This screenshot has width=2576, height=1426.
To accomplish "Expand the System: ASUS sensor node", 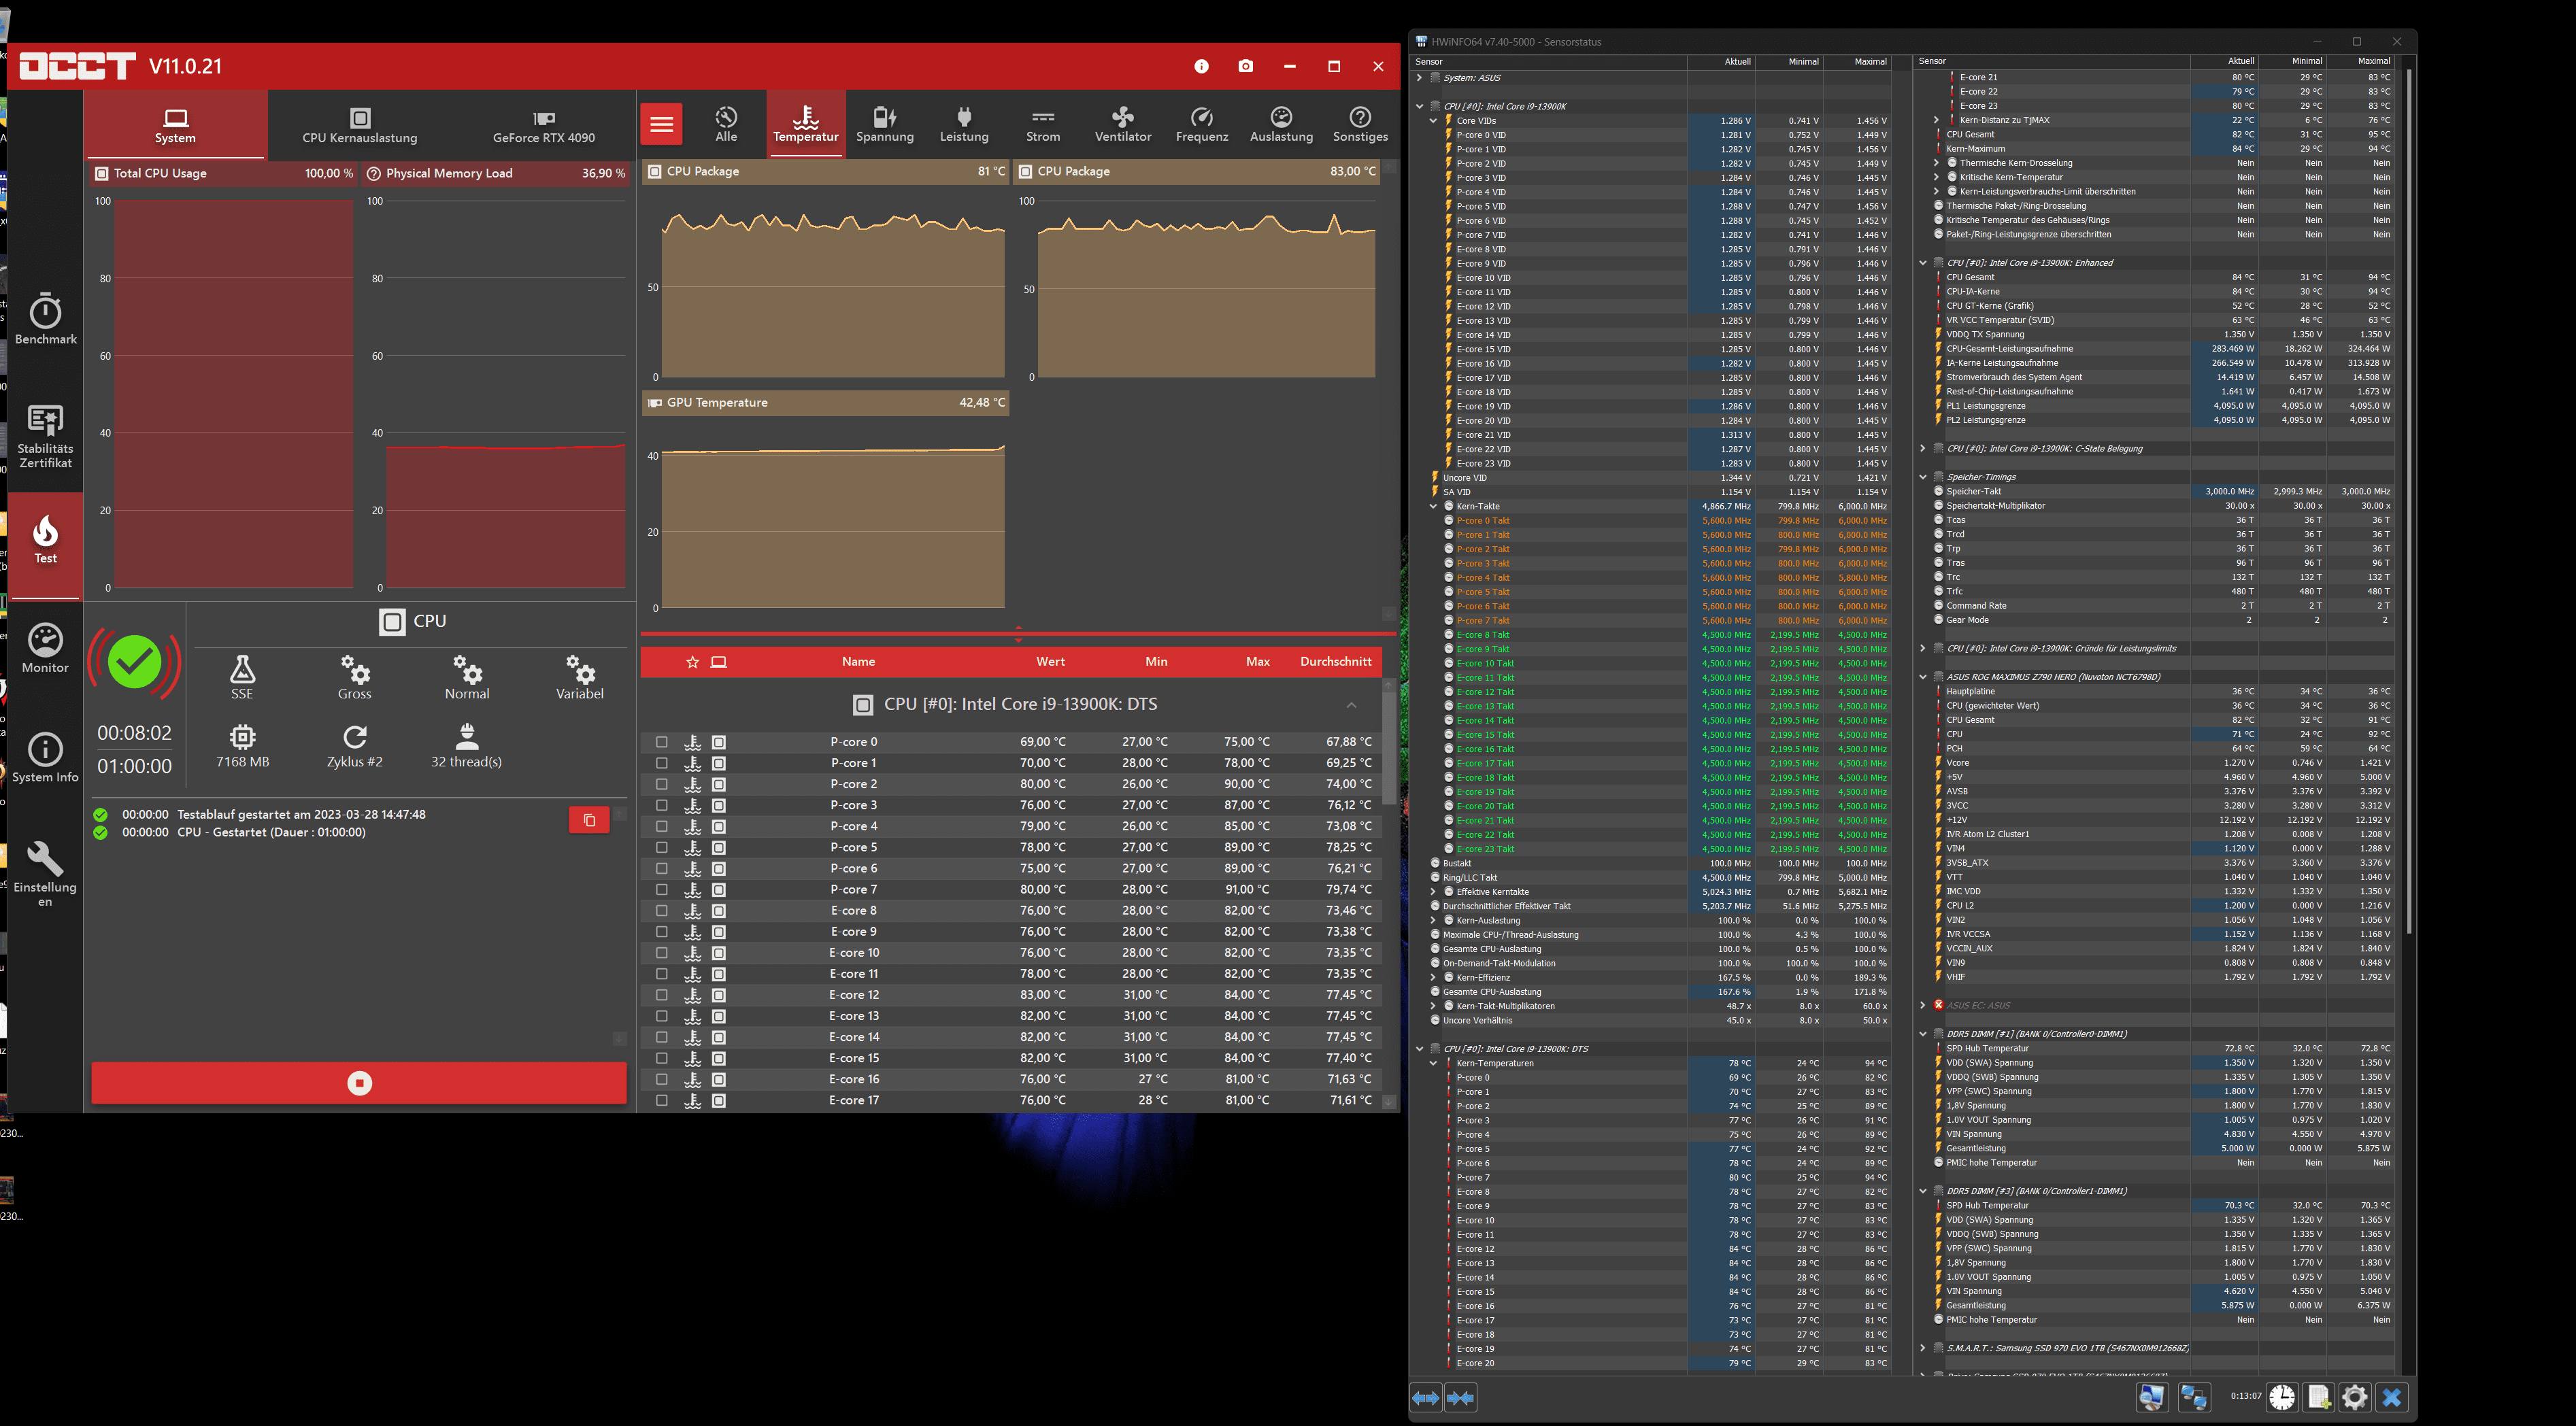I will (x=1419, y=78).
